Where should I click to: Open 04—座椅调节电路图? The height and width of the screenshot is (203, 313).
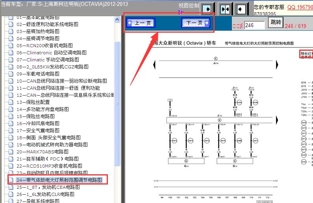38,39
